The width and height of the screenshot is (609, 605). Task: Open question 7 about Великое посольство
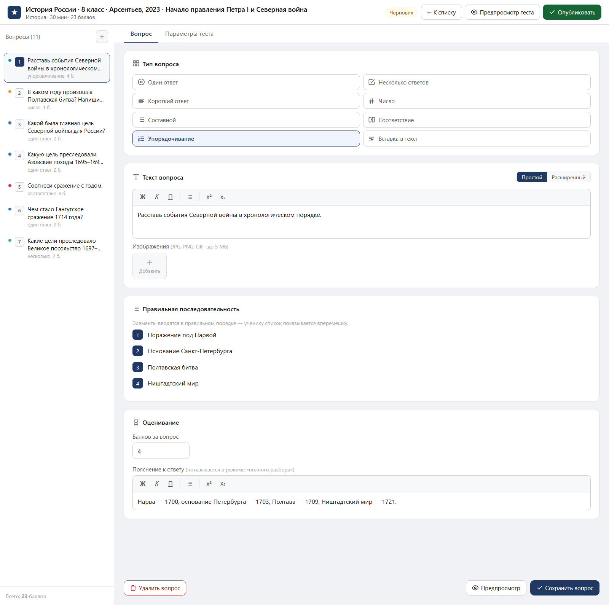tap(57, 248)
